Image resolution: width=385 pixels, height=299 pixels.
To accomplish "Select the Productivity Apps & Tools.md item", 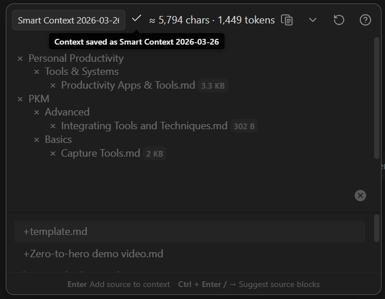I will pos(128,85).
